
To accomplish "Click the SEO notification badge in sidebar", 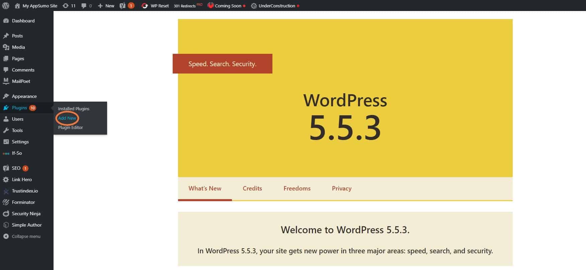I will coord(25,168).
